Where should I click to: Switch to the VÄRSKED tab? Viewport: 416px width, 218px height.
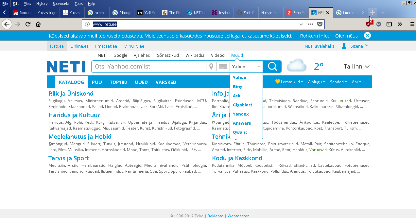[166, 82]
